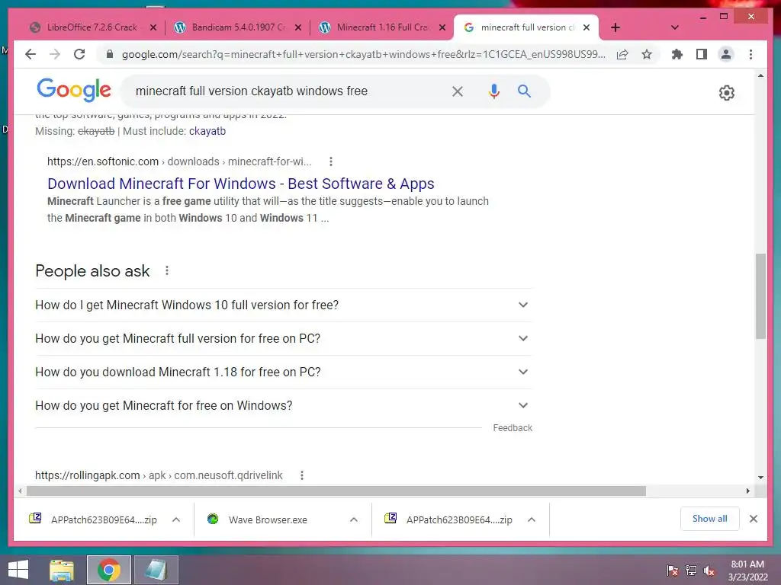Submit search with magnifier icon
The image size is (781, 585).
[524, 91]
